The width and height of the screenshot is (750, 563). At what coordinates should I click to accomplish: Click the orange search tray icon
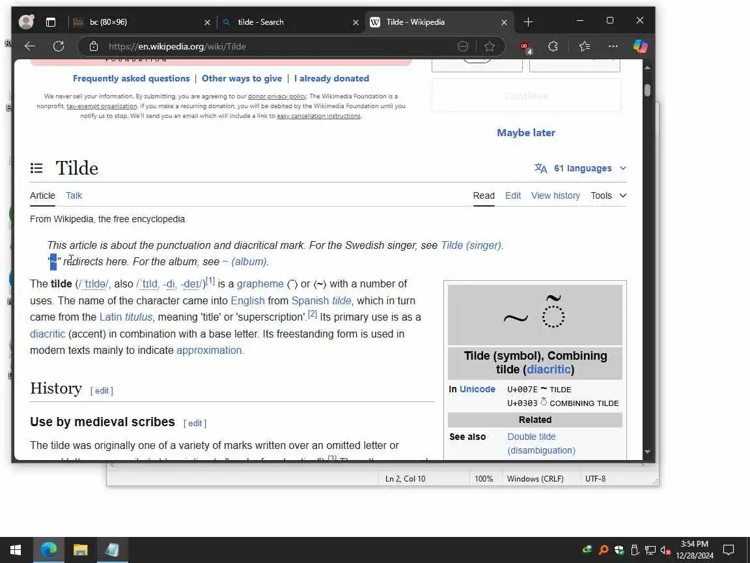coord(604,550)
